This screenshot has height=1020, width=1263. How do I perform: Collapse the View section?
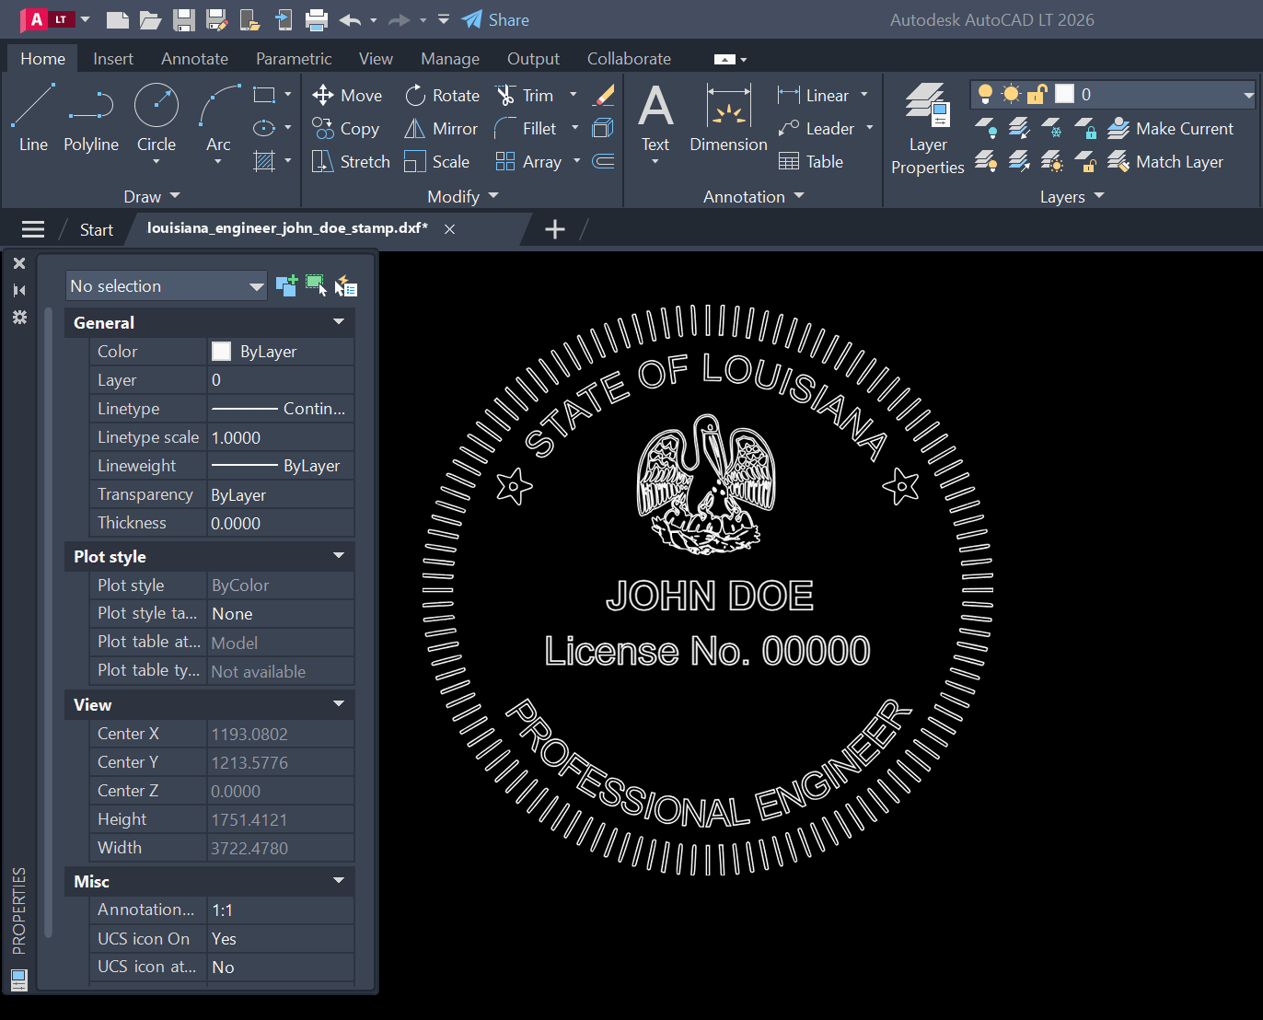point(339,703)
